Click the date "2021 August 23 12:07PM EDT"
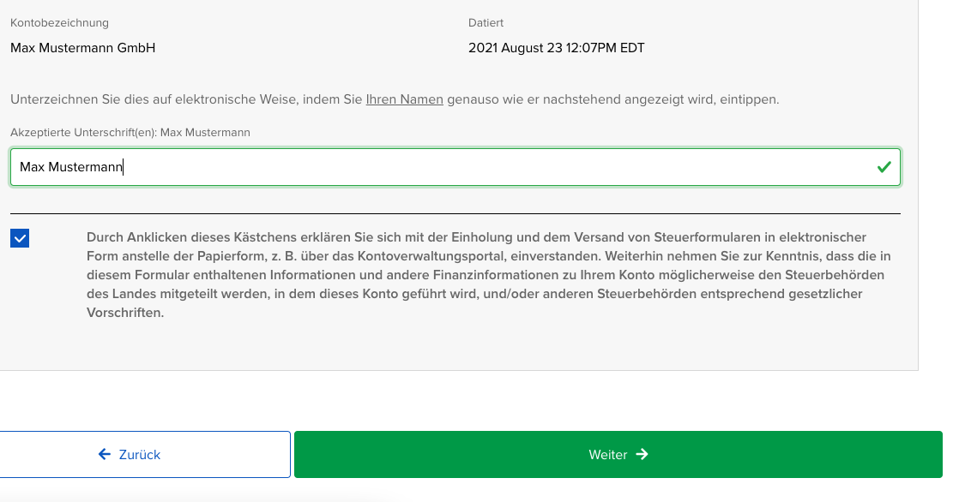This screenshot has width=959, height=502. tap(556, 48)
